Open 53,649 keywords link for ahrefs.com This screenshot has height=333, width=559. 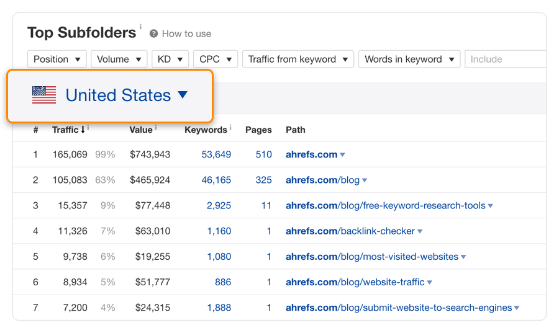pyautogui.click(x=216, y=154)
